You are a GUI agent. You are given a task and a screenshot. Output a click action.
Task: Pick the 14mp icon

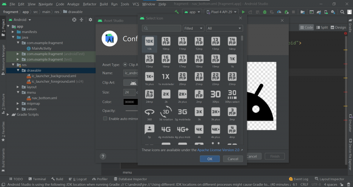(x=232, y=44)
